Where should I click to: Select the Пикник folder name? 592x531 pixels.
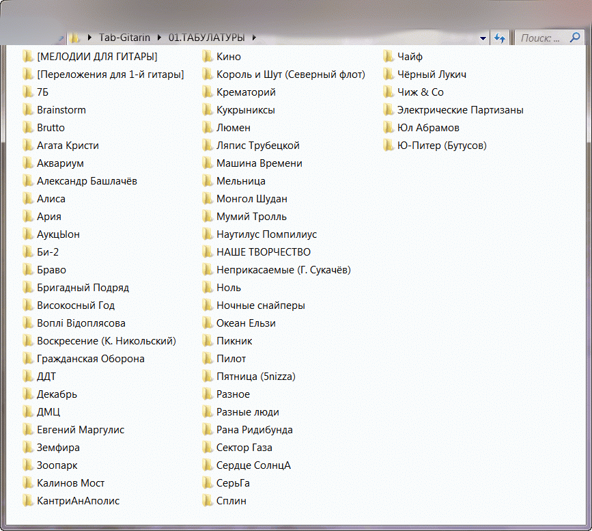pyautogui.click(x=234, y=341)
